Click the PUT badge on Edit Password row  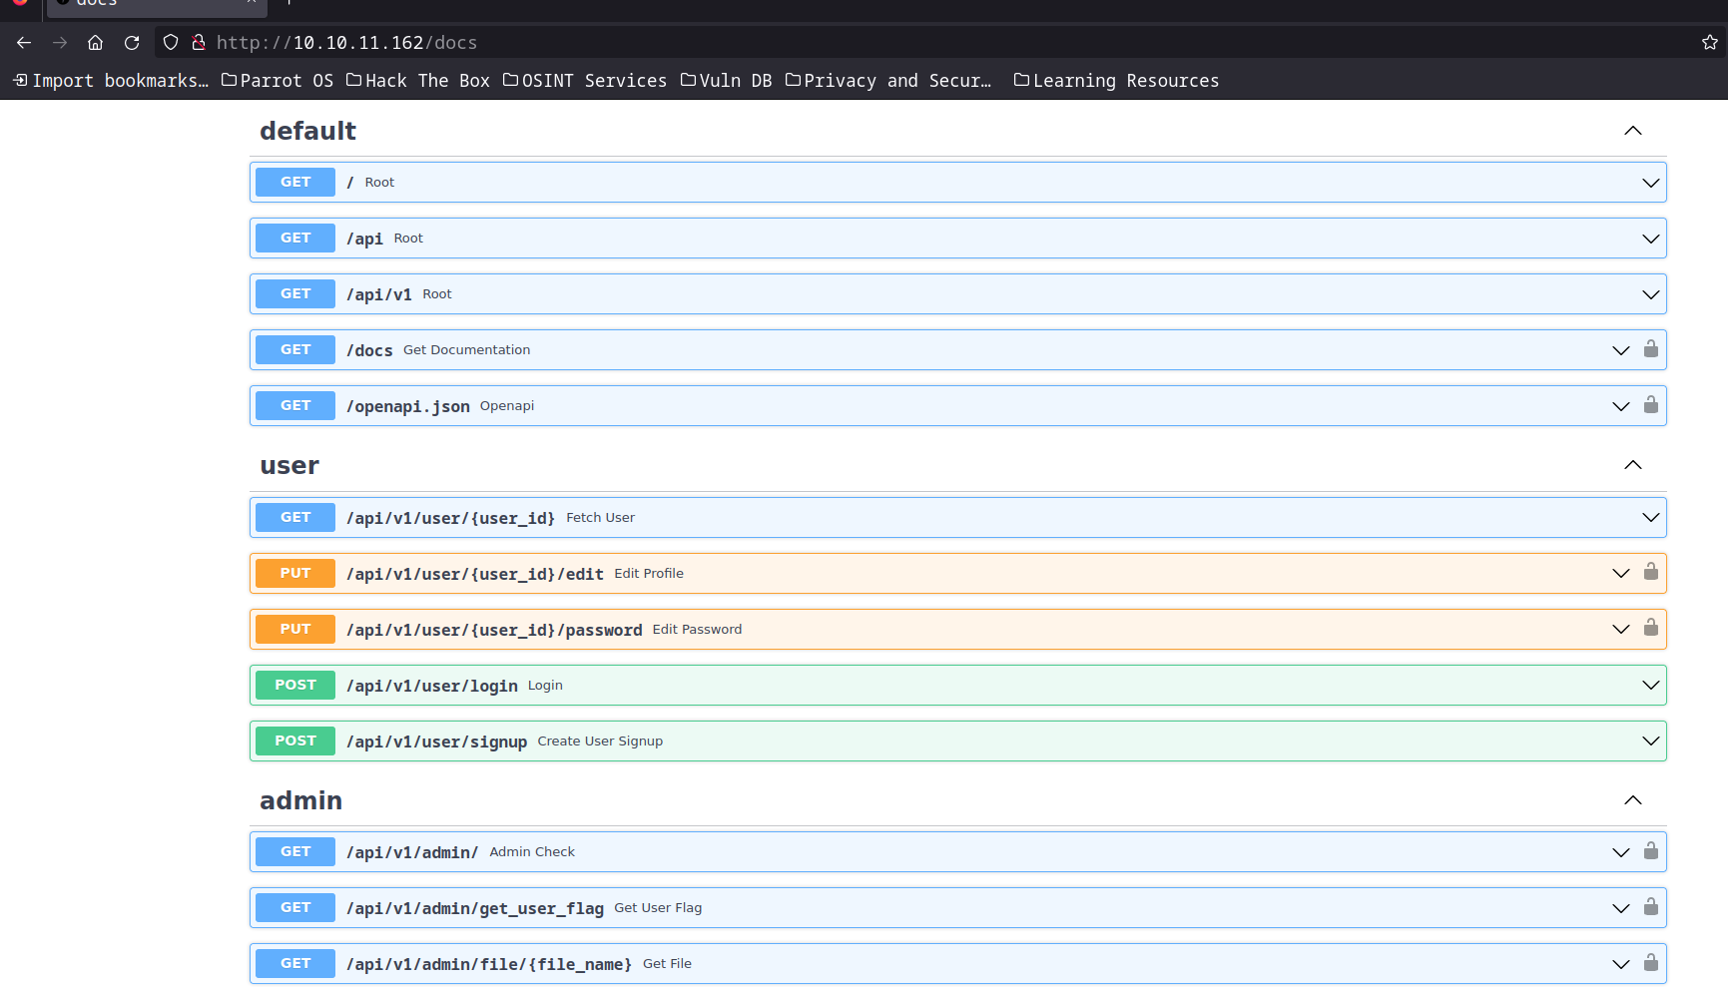pyautogui.click(x=295, y=629)
